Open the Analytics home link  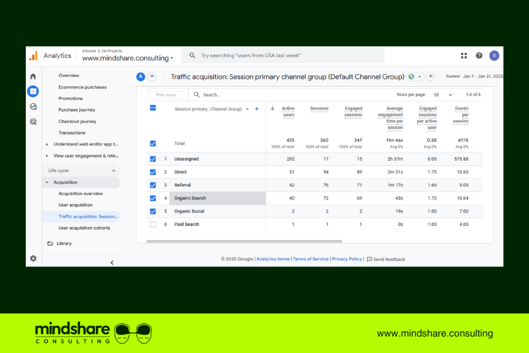(x=273, y=259)
